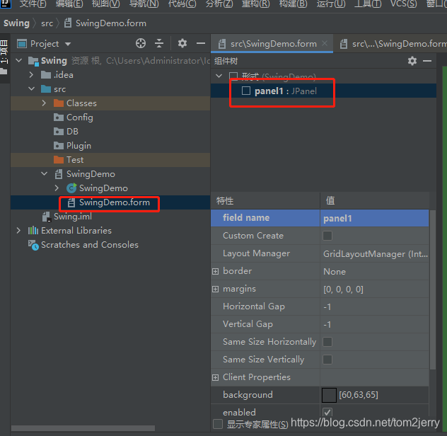Click the Scratches and Consoles icon
The height and width of the screenshot is (436, 447).
(33, 245)
